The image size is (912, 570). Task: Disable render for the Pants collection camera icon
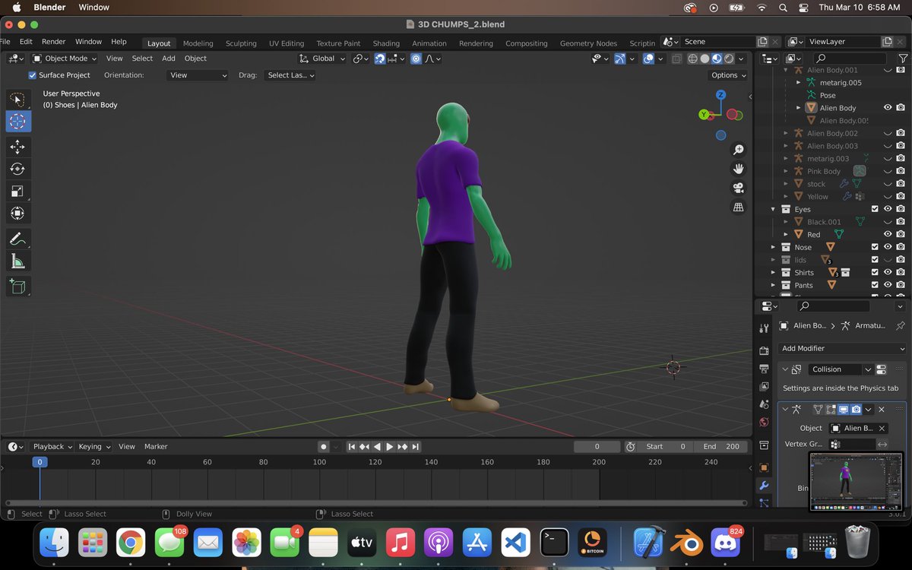tap(901, 285)
